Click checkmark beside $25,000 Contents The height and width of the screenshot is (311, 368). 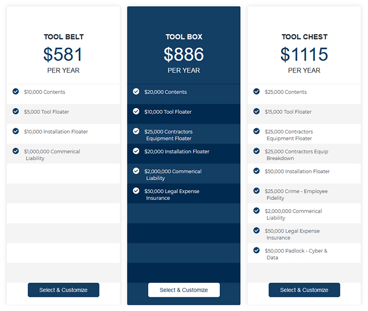point(257,91)
